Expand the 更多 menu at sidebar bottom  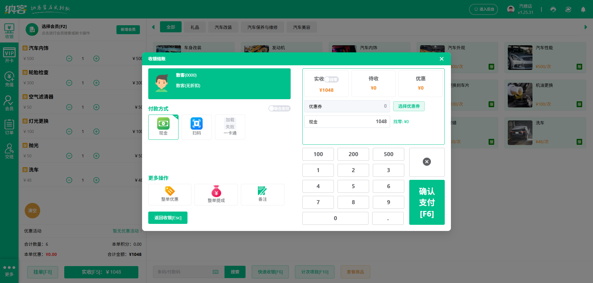9,270
